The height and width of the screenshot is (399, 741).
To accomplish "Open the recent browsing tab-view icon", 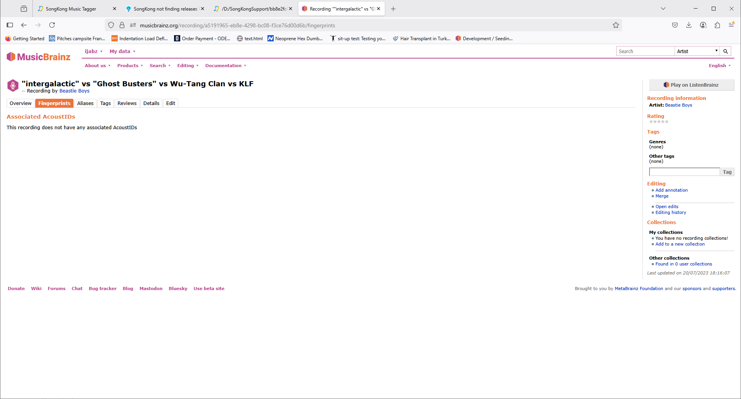I will tap(24, 9).
